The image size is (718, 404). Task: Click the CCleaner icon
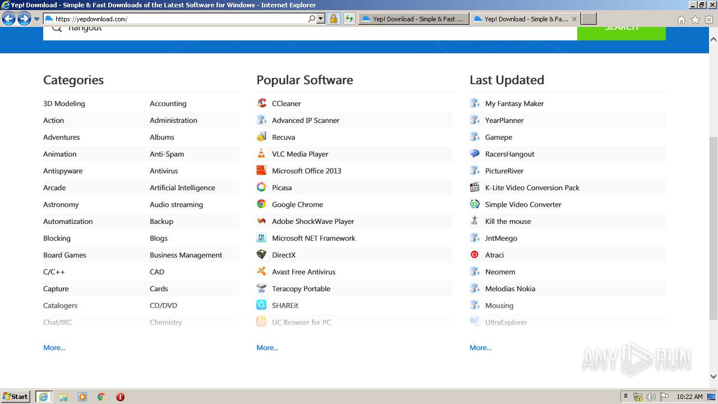click(x=261, y=103)
